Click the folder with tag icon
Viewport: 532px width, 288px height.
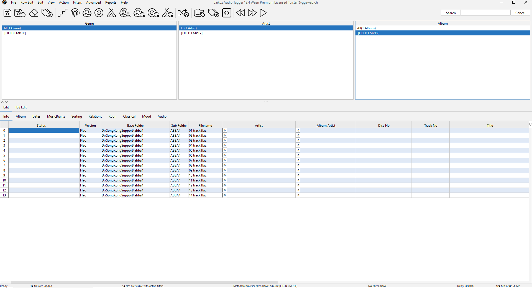coord(199,13)
